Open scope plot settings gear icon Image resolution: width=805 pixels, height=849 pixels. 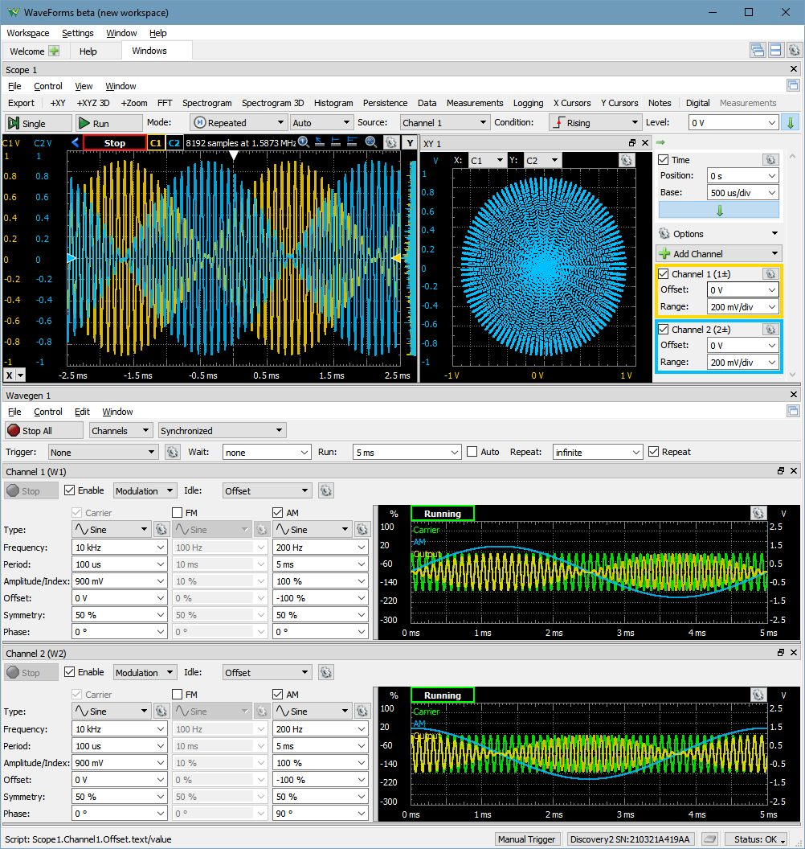(x=390, y=142)
